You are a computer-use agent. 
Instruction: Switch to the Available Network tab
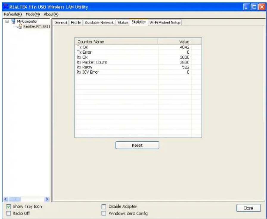pos(99,22)
